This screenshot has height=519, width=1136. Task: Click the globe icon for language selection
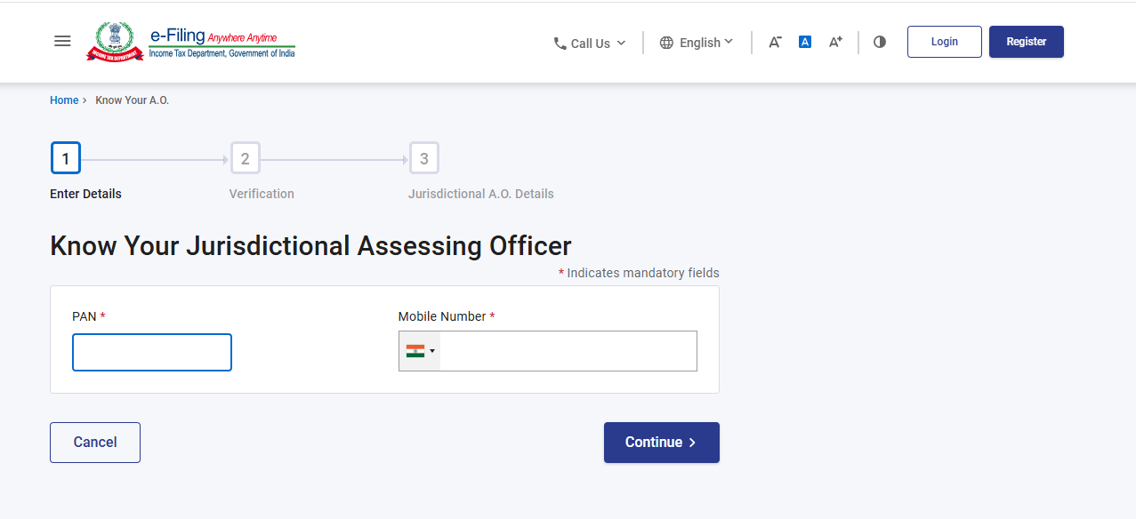pyautogui.click(x=665, y=42)
